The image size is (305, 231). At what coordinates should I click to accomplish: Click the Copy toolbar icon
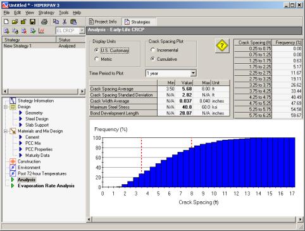coord(56,22)
